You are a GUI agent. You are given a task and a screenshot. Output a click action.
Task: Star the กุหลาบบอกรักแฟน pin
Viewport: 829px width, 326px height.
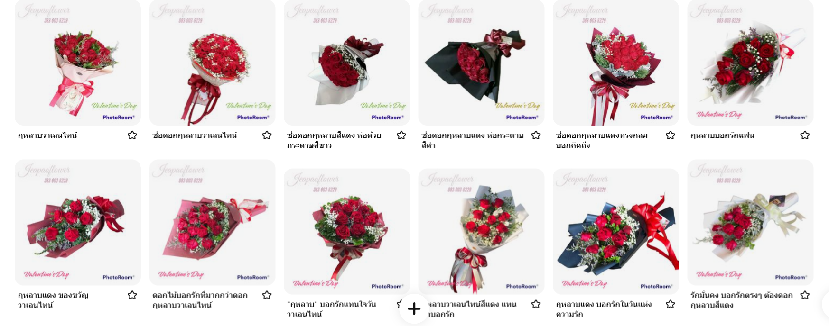click(x=805, y=136)
